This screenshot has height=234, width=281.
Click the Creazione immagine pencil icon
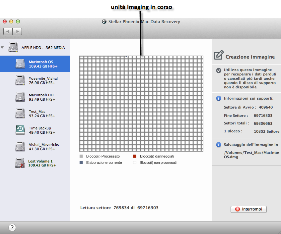219,55
